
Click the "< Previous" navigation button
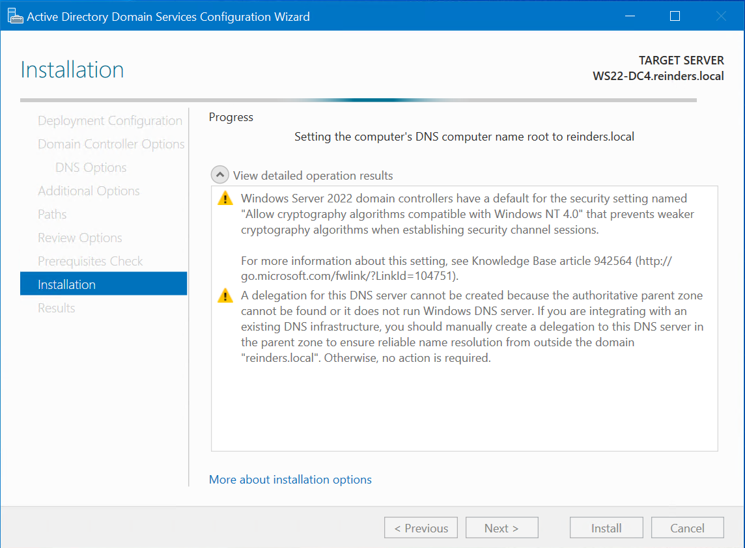pyautogui.click(x=421, y=527)
